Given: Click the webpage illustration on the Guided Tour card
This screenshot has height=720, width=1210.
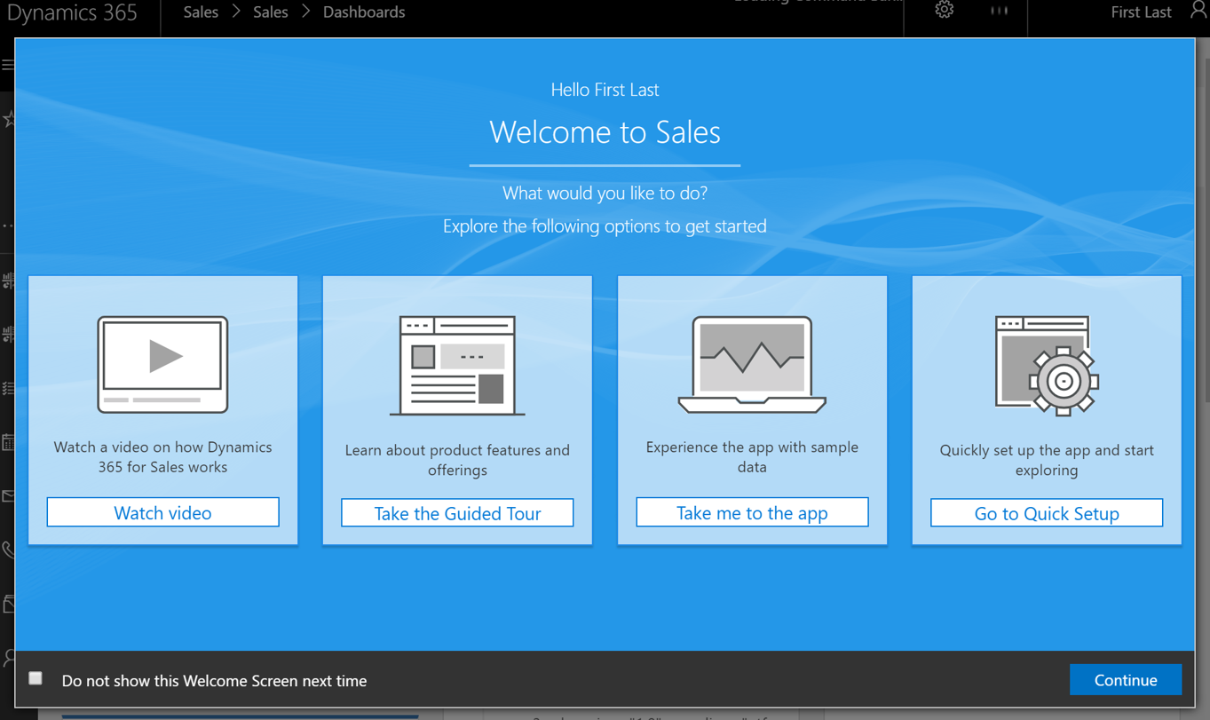Looking at the screenshot, I should point(457,364).
